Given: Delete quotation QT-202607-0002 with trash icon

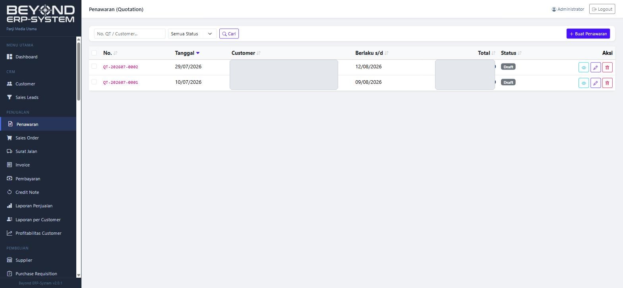Looking at the screenshot, I should tap(607, 68).
